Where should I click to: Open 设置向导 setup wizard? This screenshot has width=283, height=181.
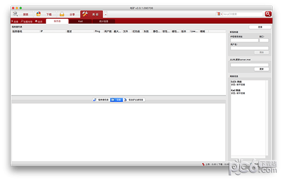pos(26,22)
